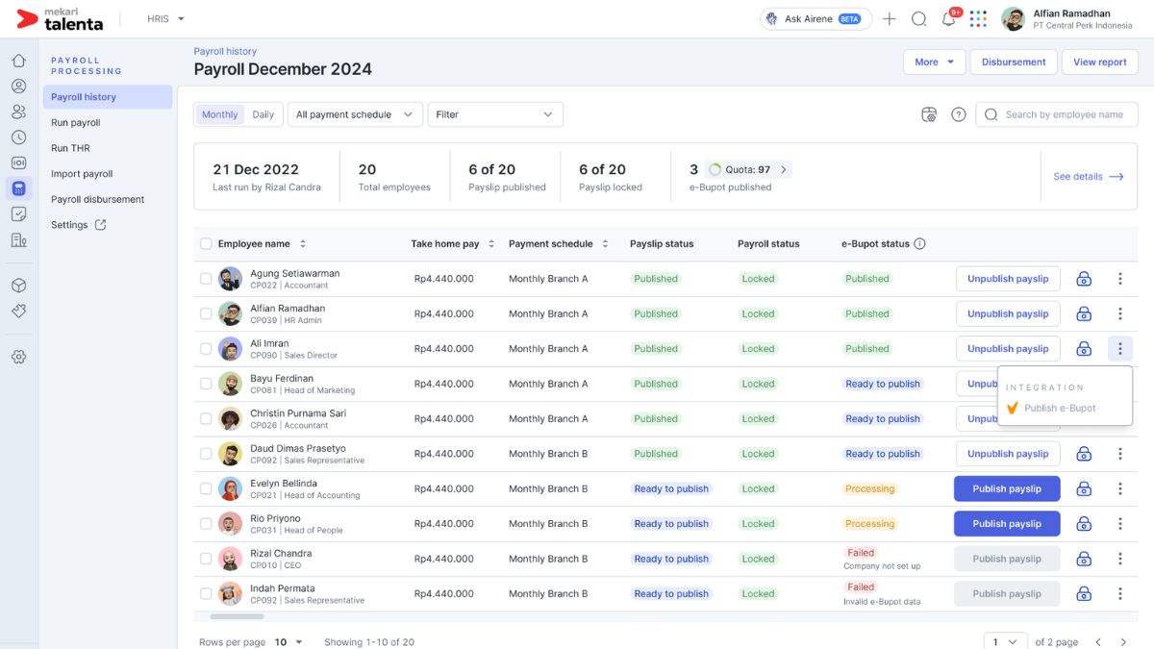Screen dimensions: 1154x649
Task: Select the checkbox beside Rio Priyono
Action: click(x=206, y=524)
